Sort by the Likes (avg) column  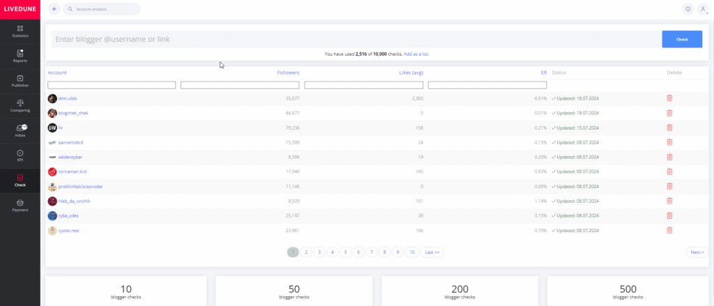point(410,72)
